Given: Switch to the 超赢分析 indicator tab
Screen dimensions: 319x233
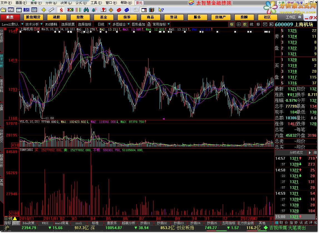Looking at the screenshot, I should [128, 223].
